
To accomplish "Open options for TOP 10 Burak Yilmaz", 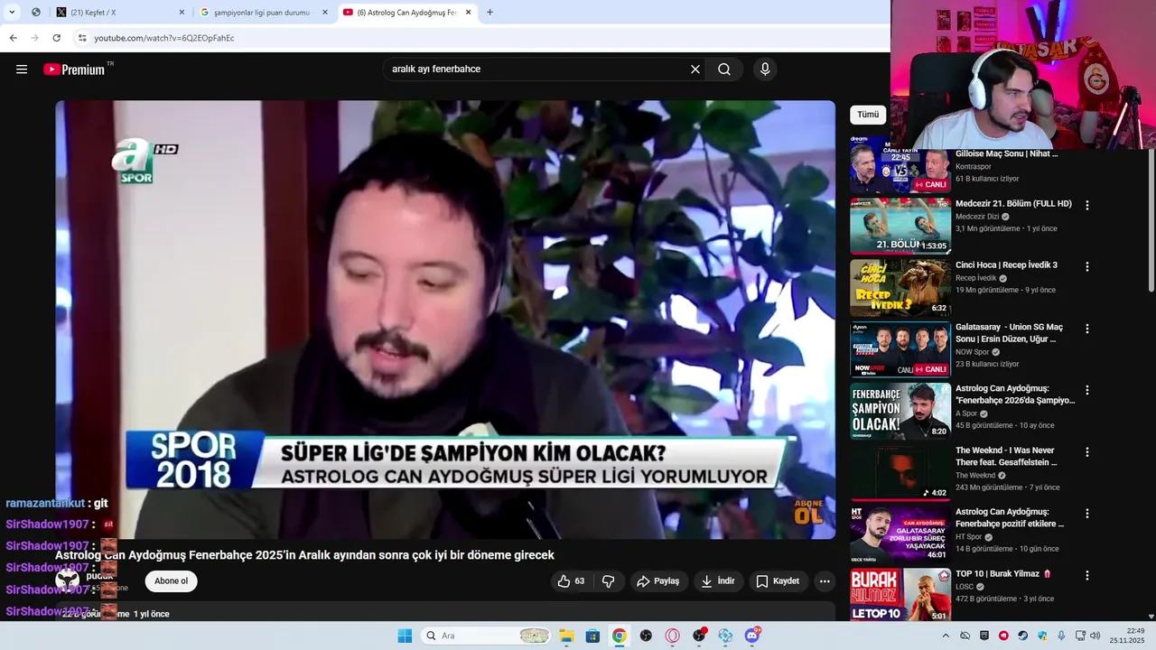I will pos(1087,575).
